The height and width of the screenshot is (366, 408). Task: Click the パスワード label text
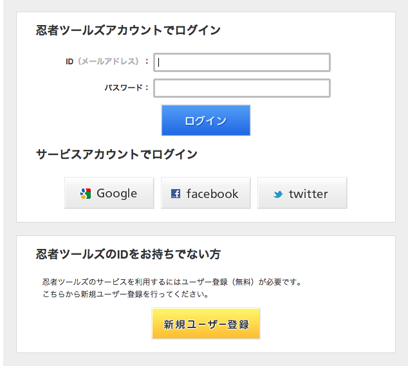pos(124,87)
